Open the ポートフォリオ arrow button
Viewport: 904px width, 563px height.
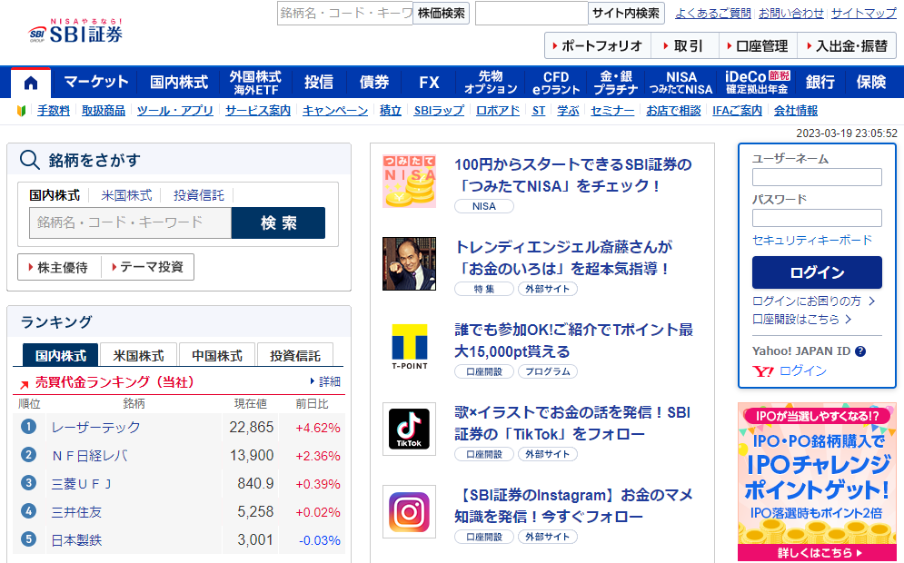[596, 45]
